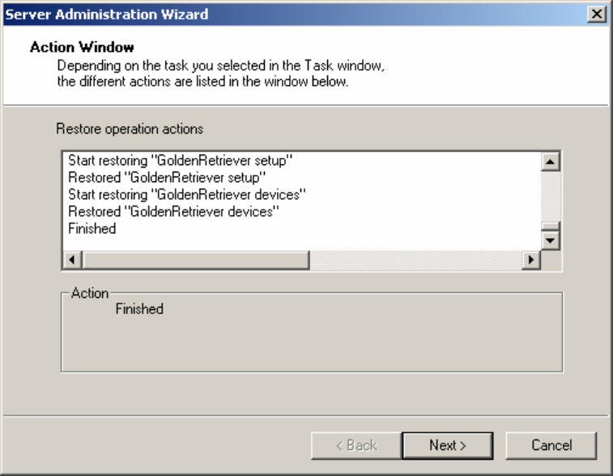Click the horizontal scrollbar track right of thumb
This screenshot has width=613, height=476.
413,259
